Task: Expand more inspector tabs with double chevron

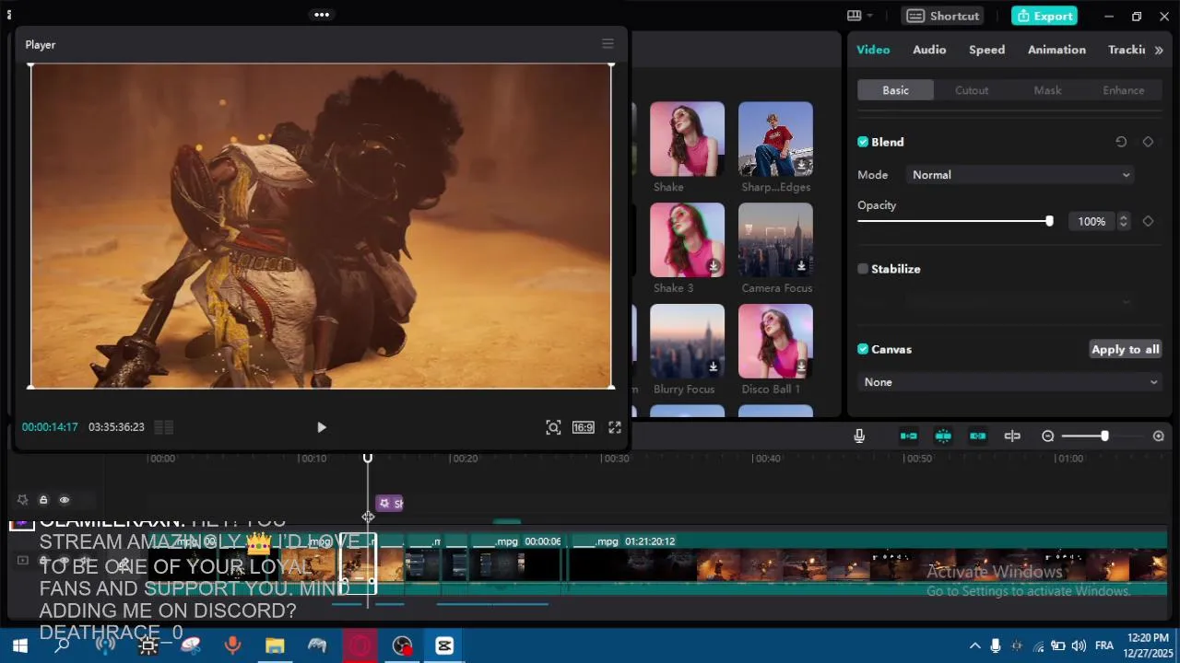Action: [x=1159, y=50]
